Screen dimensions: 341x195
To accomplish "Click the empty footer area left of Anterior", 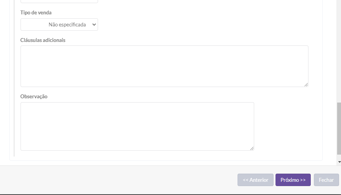I will (x=116, y=180).
